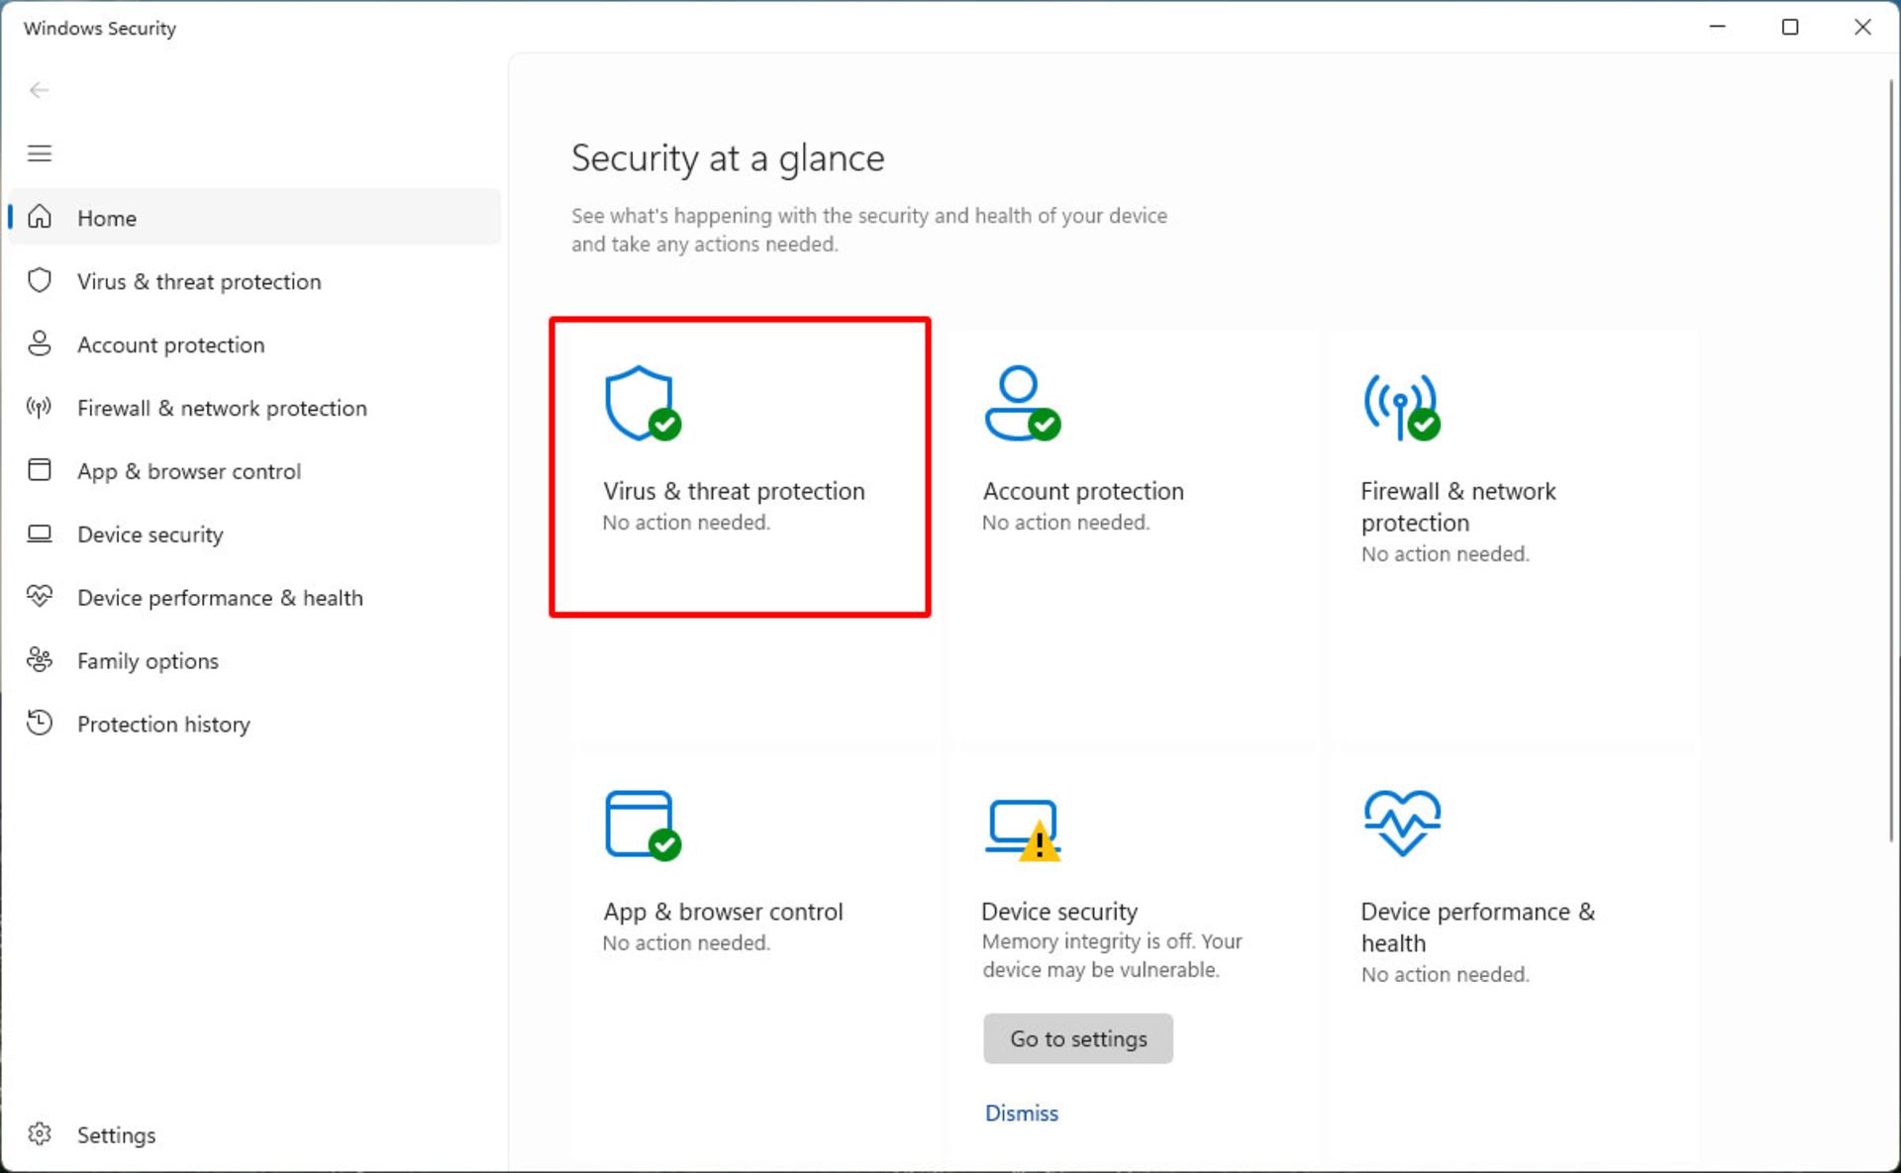
Task: Click the Account protection person icon in sidebar
Action: (x=39, y=343)
